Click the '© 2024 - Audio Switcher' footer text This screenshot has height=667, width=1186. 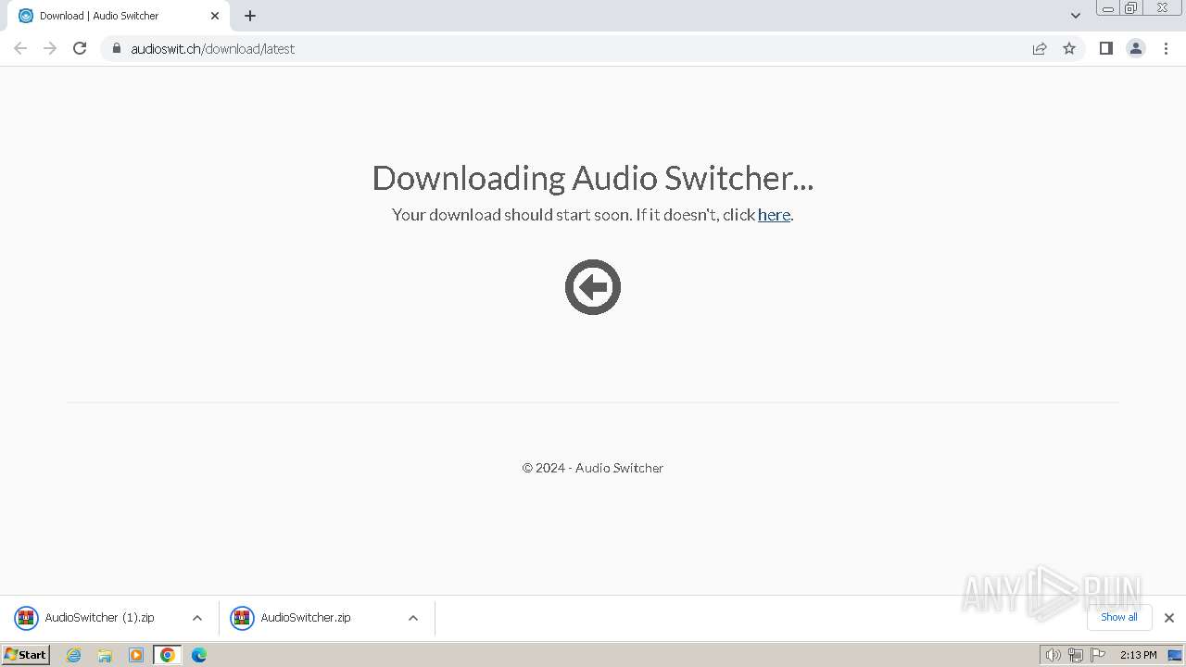pyautogui.click(x=593, y=468)
